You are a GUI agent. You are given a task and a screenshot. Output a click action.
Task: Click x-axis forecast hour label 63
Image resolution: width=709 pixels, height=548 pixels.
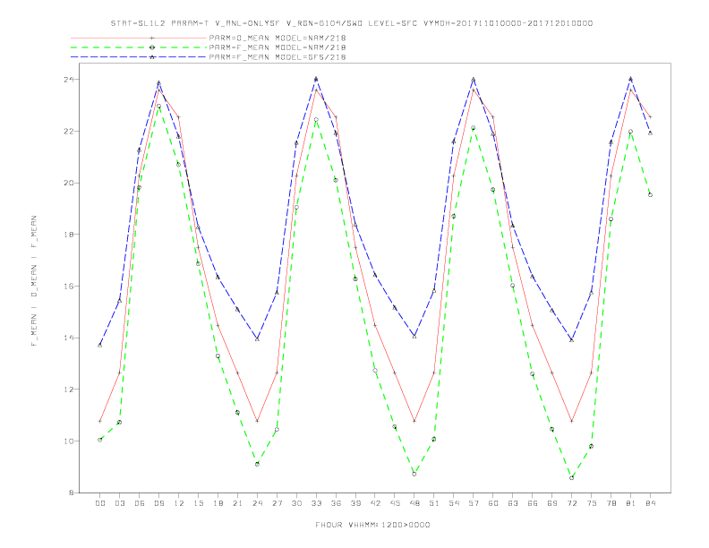pyautogui.click(x=513, y=503)
